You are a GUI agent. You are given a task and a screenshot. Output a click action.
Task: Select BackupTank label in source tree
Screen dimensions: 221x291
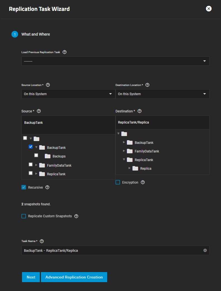click(56, 148)
